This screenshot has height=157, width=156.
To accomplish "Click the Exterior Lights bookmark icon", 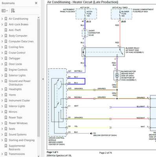I will [x=6, y=75].
